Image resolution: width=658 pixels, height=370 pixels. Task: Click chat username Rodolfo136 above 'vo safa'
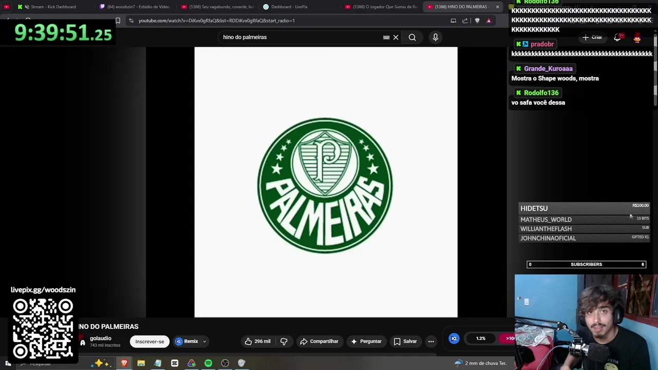[x=541, y=92]
